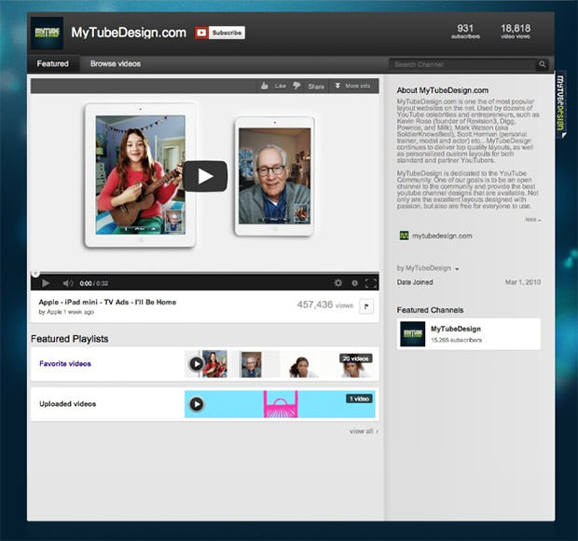The height and width of the screenshot is (541, 578).
Task: Enter fullscreen mode
Action: (x=371, y=283)
